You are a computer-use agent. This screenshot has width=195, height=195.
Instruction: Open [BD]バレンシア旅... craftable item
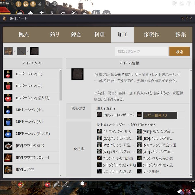click(x=158, y=139)
